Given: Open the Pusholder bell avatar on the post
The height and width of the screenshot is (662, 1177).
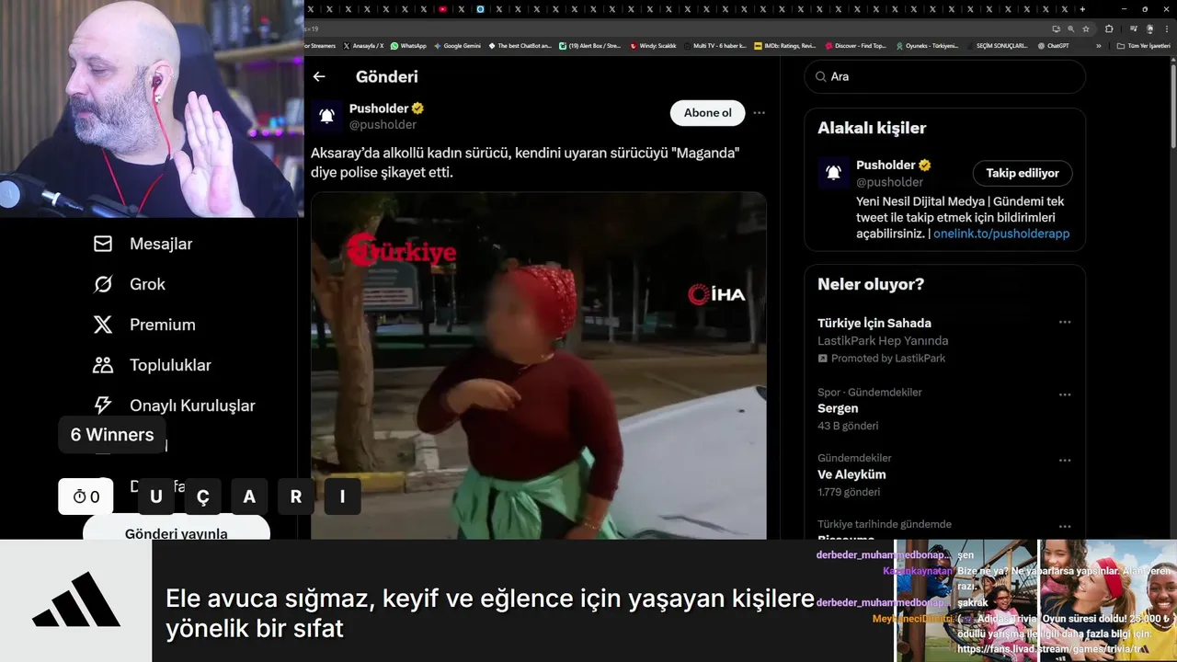Looking at the screenshot, I should pos(326,116).
